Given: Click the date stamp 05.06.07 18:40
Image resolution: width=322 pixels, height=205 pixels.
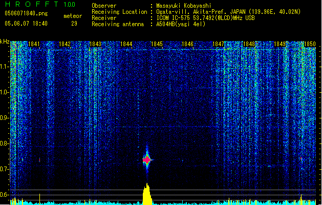Looking at the screenshot, I should coord(26,24).
